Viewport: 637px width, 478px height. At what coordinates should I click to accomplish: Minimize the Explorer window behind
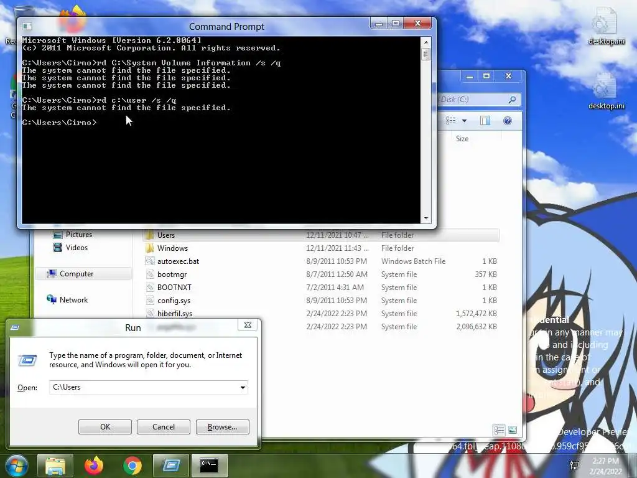pyautogui.click(x=470, y=76)
